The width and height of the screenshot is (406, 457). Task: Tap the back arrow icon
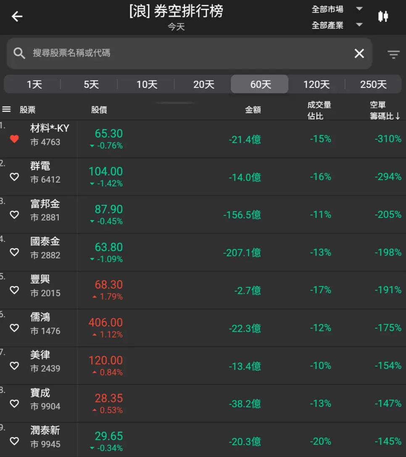(x=17, y=16)
